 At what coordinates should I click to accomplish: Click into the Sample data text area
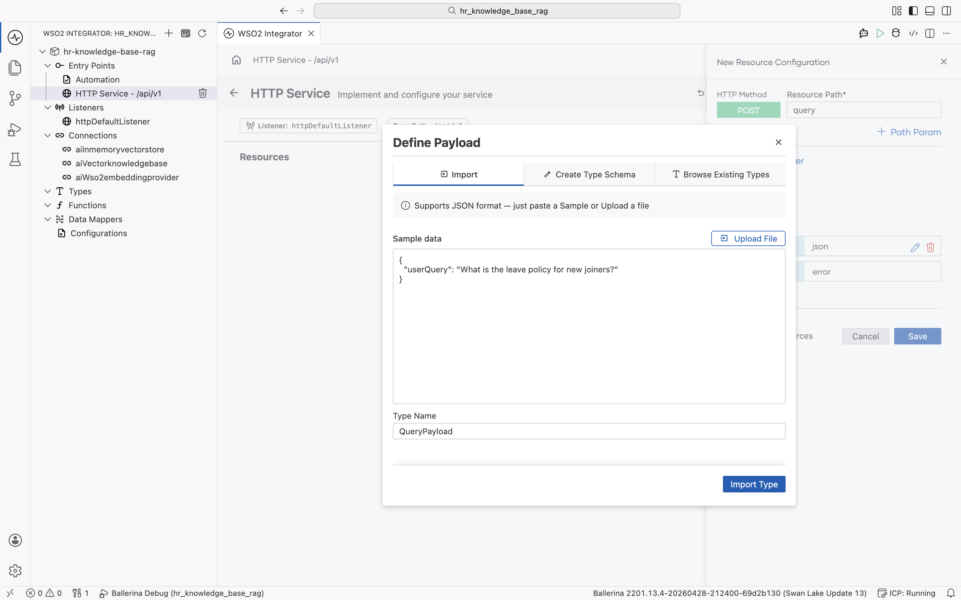(x=589, y=326)
